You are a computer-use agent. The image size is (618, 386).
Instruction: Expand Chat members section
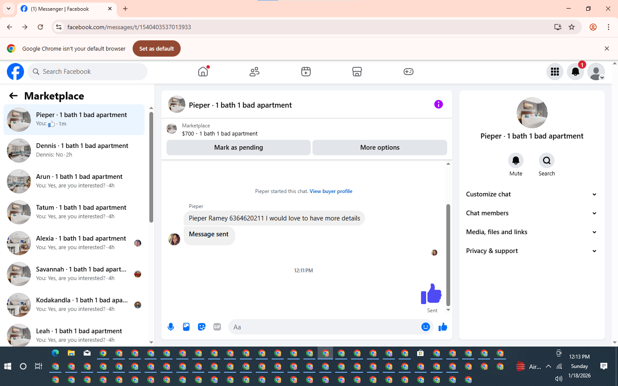coord(532,213)
